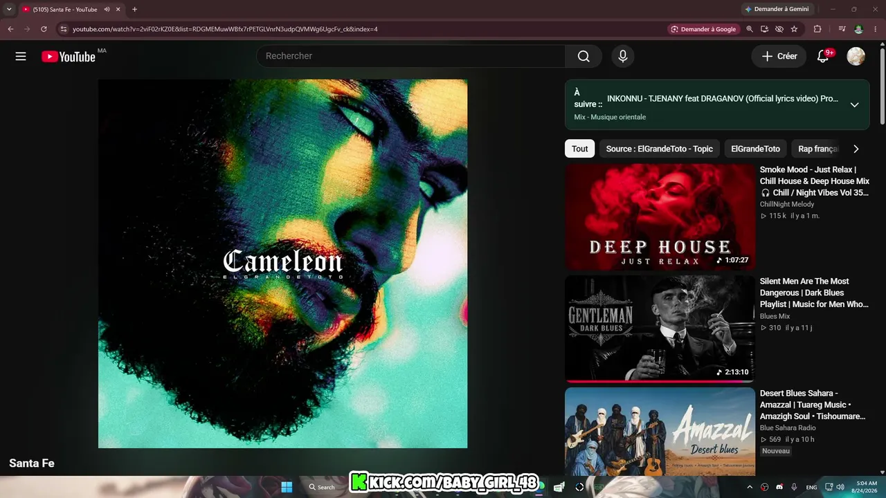
Task: Open the Windows Start menu
Action: tap(287, 487)
